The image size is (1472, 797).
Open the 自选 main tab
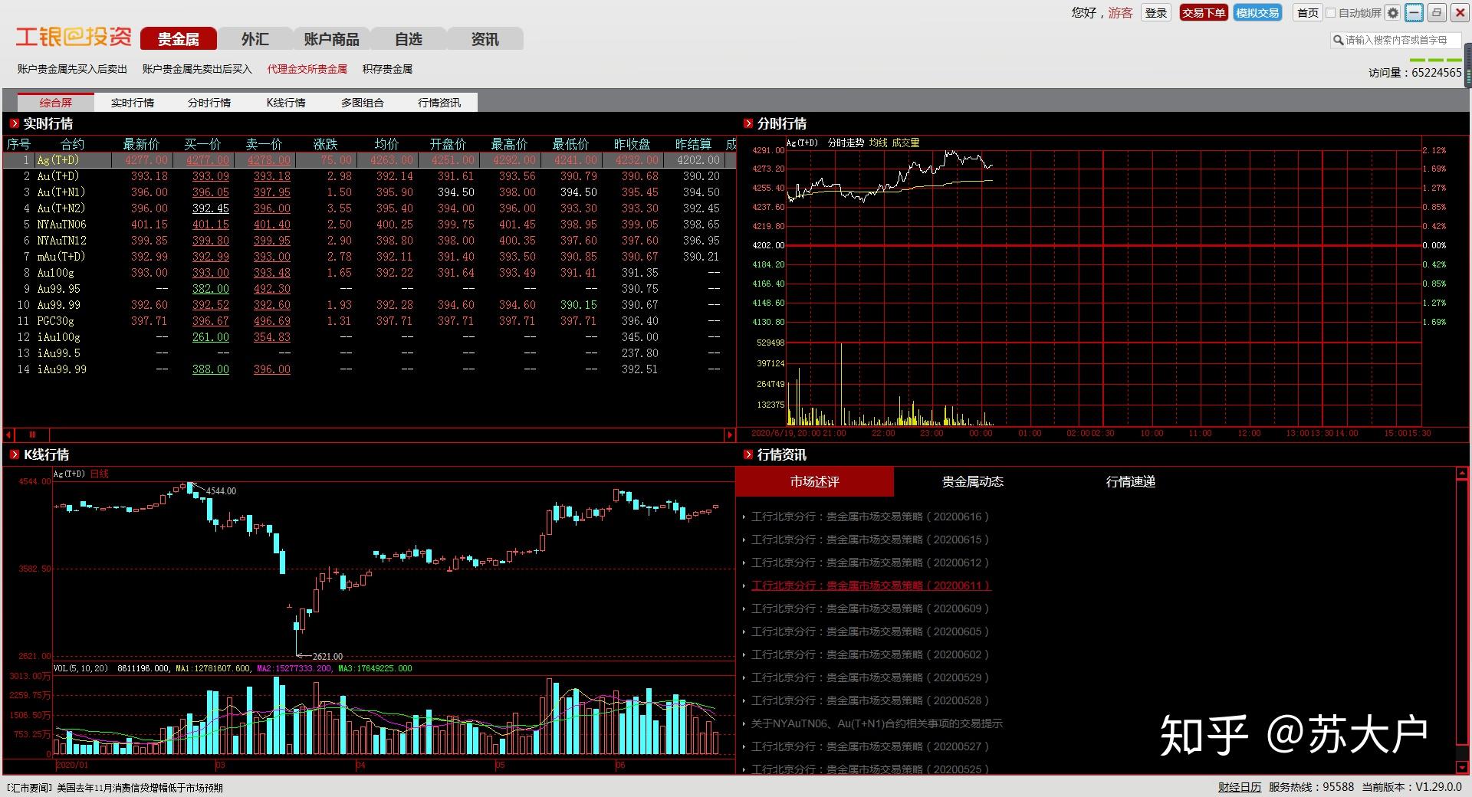click(409, 39)
